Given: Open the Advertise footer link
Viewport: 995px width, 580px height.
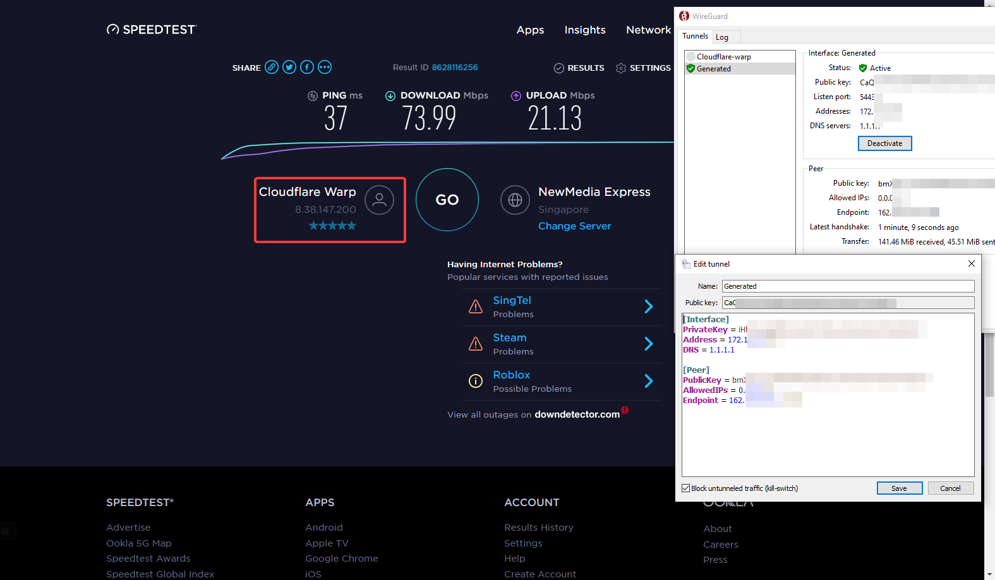Looking at the screenshot, I should (x=128, y=528).
